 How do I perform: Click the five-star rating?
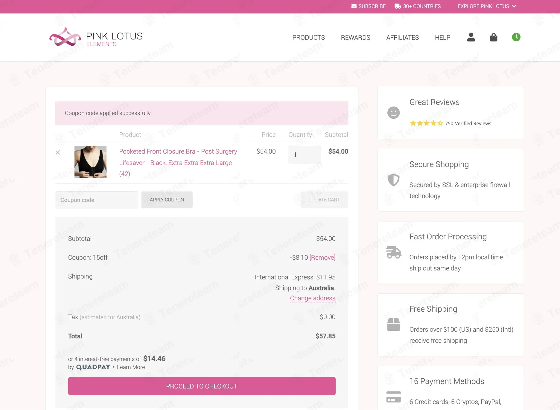tap(426, 123)
